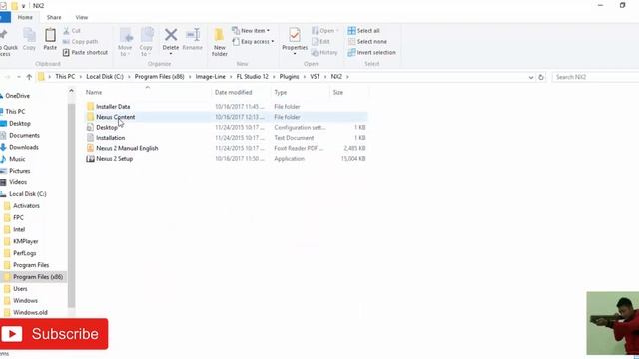Click navigation pane scroll up arrow
639x359 pixels.
pyautogui.click(x=71, y=91)
